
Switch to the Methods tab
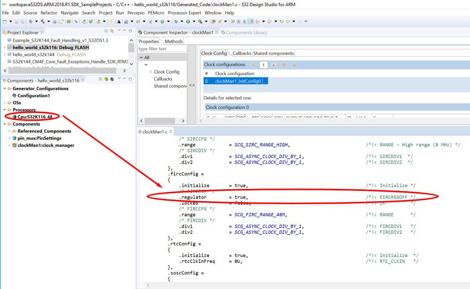[174, 41]
